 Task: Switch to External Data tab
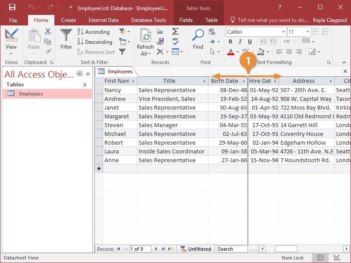click(x=104, y=20)
